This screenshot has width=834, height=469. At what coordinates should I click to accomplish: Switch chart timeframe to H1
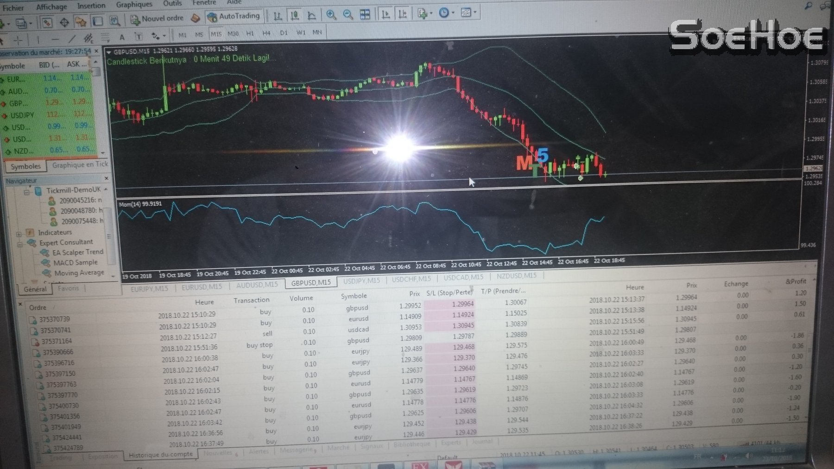click(250, 33)
